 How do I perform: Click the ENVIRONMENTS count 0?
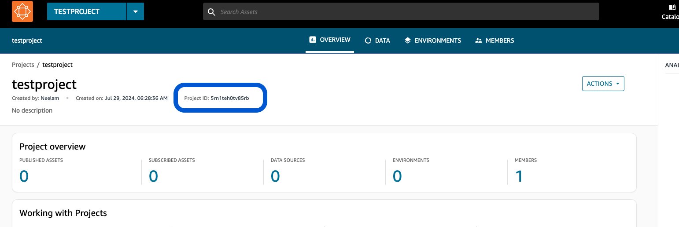(x=397, y=176)
